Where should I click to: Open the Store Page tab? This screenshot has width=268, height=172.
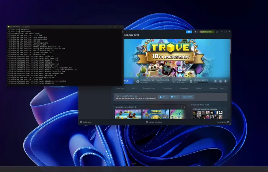[120, 88]
